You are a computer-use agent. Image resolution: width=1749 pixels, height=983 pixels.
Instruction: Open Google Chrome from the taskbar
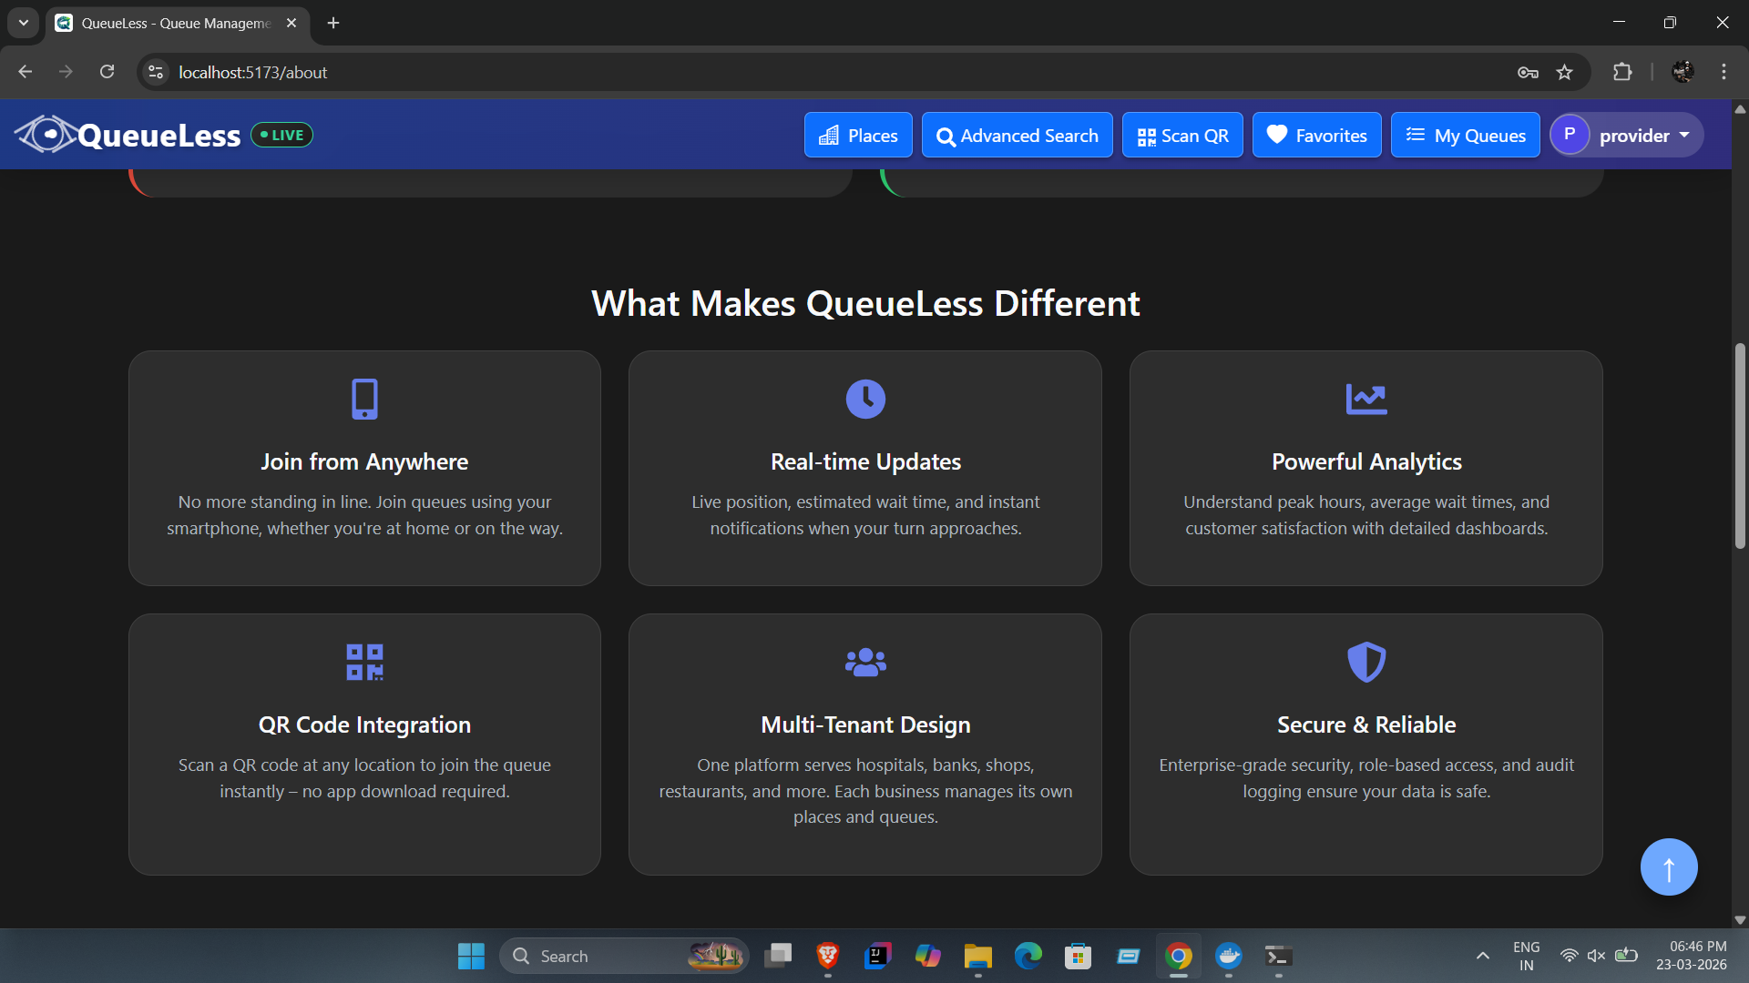(1178, 956)
